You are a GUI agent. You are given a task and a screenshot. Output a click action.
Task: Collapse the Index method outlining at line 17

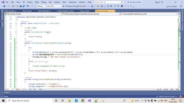coord(16,32)
